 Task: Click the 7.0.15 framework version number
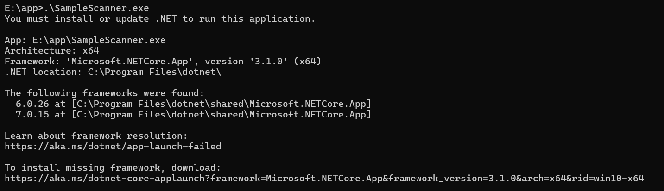32,115
